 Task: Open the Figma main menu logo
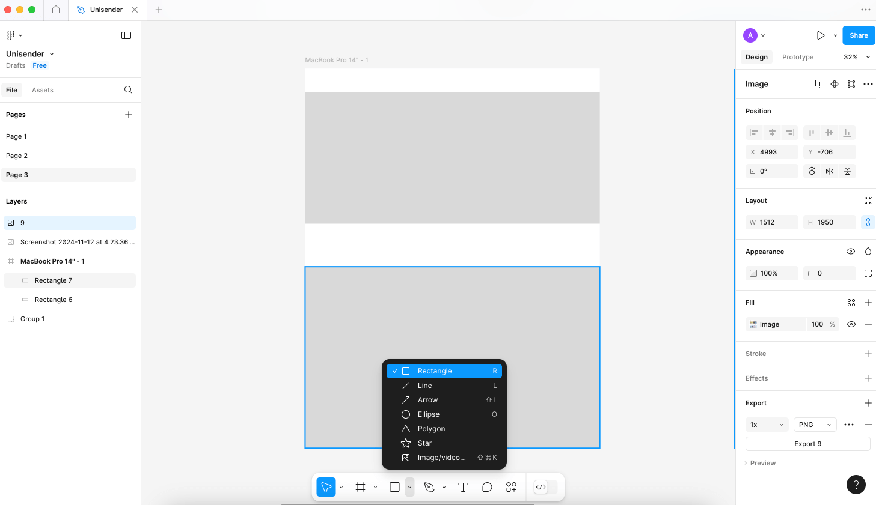(11, 35)
